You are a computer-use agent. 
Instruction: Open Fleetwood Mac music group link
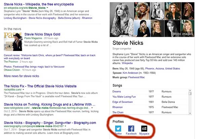tap(137, 77)
